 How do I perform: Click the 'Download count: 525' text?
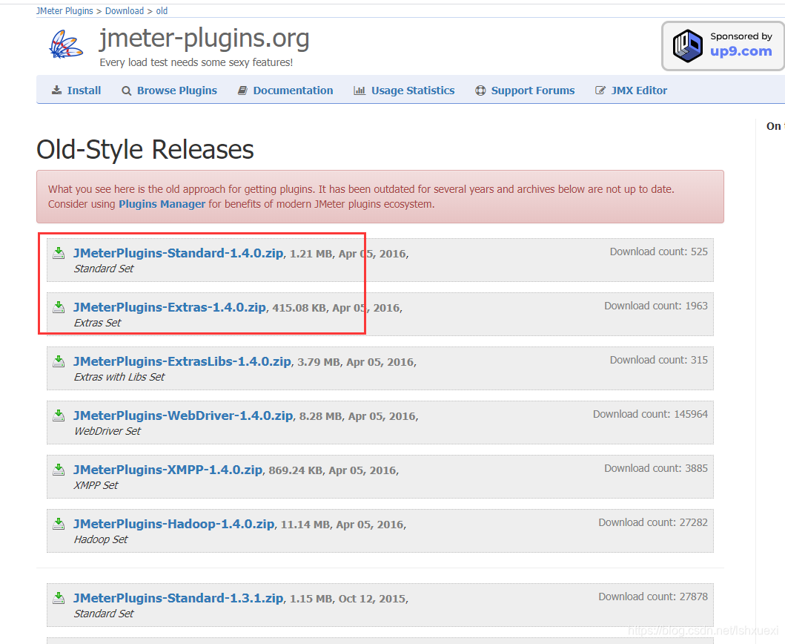click(x=658, y=252)
